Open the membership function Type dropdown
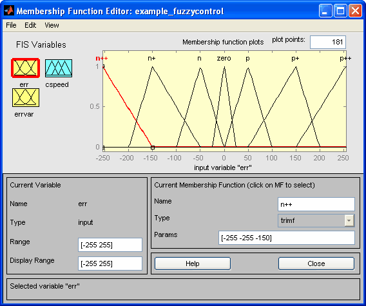Screen dimensions: 366x306 [x=316, y=220]
